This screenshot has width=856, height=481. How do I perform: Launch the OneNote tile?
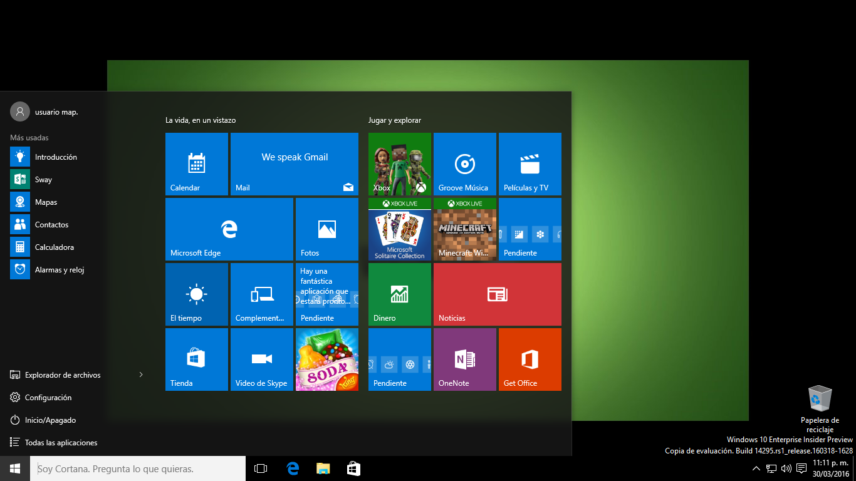tap(464, 359)
